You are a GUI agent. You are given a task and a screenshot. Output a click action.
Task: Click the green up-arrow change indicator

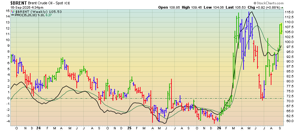[282, 7]
